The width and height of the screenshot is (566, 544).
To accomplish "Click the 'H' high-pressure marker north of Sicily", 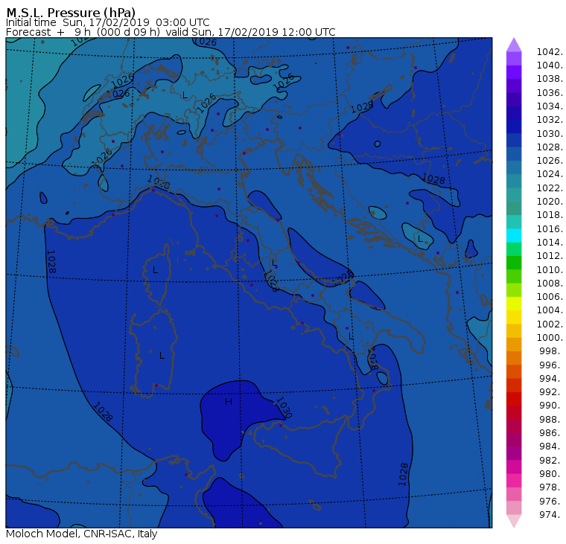I will [x=228, y=402].
